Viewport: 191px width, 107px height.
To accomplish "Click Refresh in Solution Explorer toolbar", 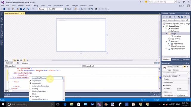I will (x=182, y=17).
